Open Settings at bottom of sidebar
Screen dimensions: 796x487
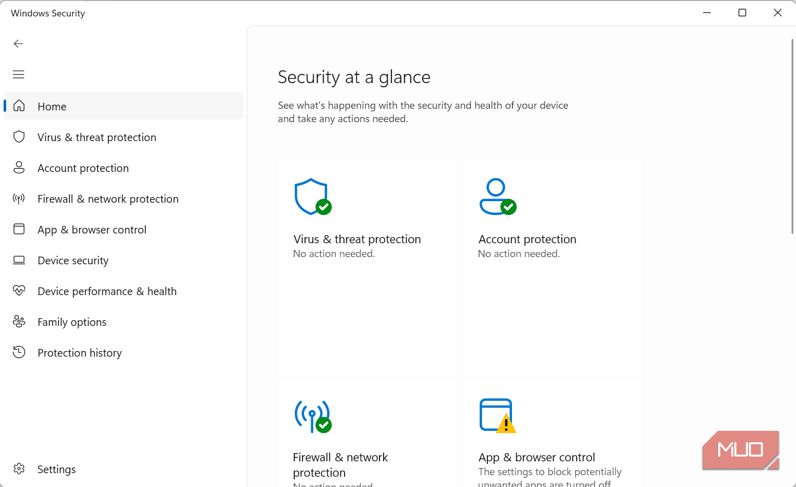(x=123, y=469)
